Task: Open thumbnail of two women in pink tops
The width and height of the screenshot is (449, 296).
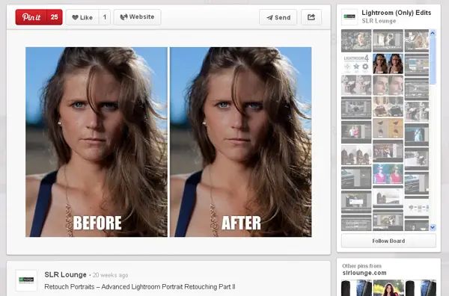Action: pos(388,174)
